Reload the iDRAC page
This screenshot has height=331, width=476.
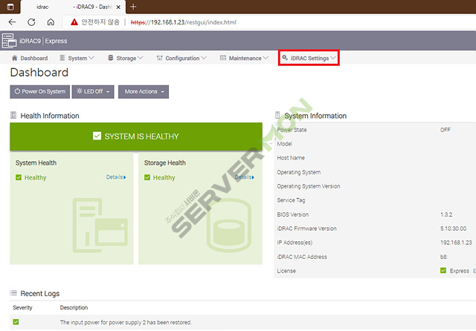click(31, 22)
